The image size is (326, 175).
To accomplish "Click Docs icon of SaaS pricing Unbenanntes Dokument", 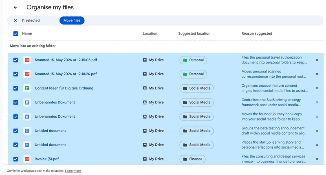I will 27,102.
